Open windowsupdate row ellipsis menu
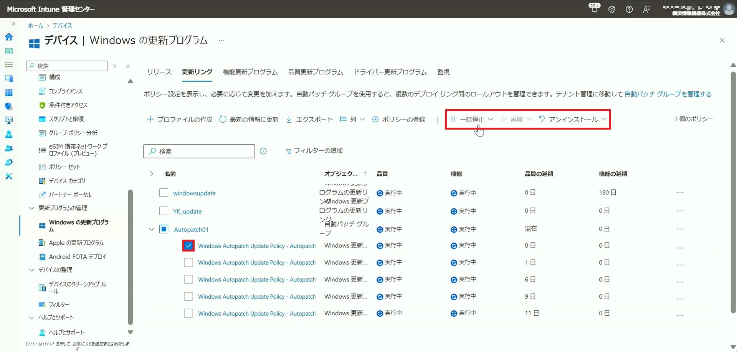 point(680,192)
